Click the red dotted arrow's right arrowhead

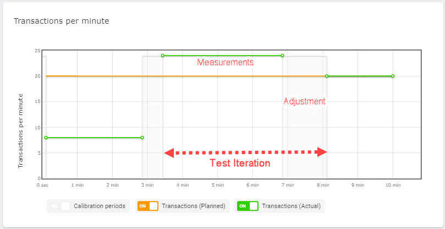pyautogui.click(x=322, y=152)
